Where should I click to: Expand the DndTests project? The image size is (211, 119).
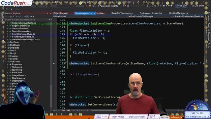pyautogui.click(x=6, y=48)
